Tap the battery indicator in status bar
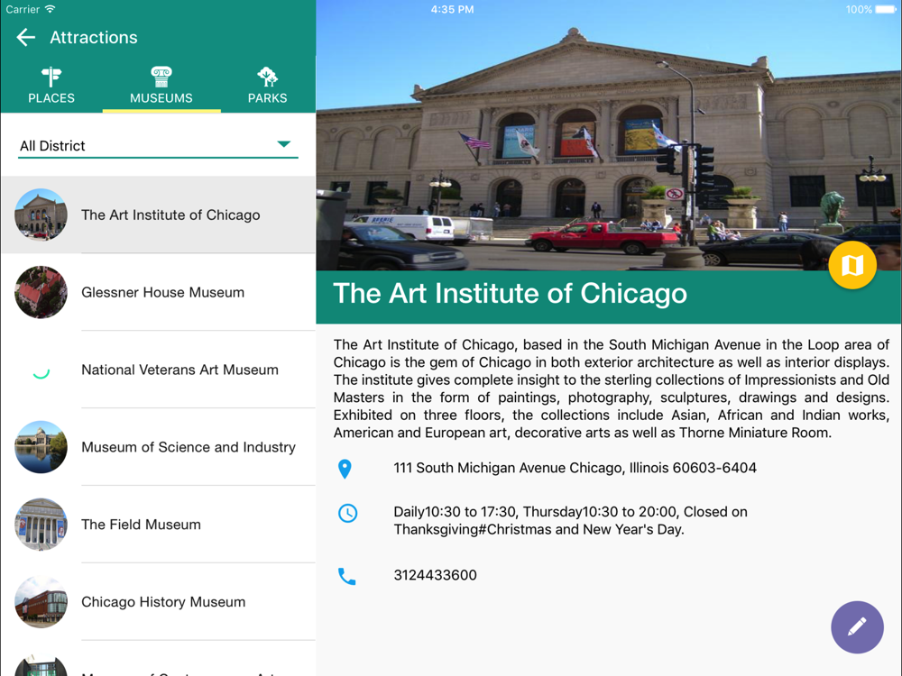The image size is (902, 676). [884, 9]
